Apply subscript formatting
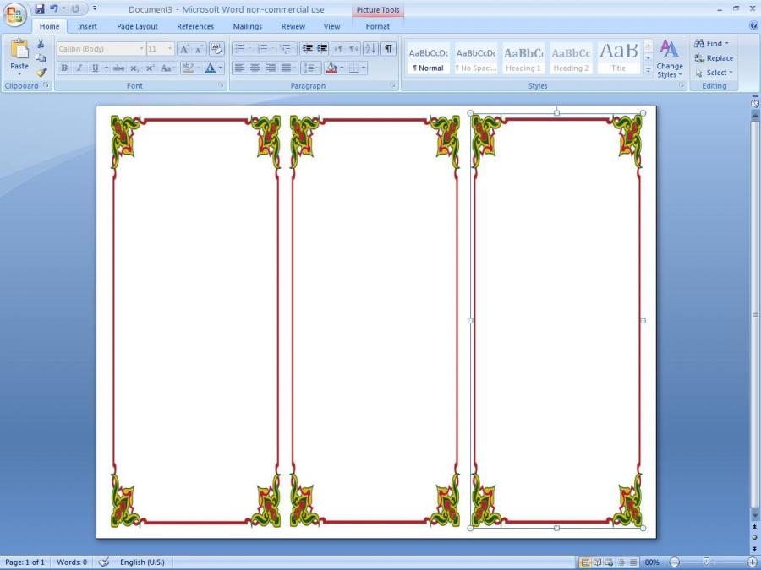 pyautogui.click(x=134, y=68)
